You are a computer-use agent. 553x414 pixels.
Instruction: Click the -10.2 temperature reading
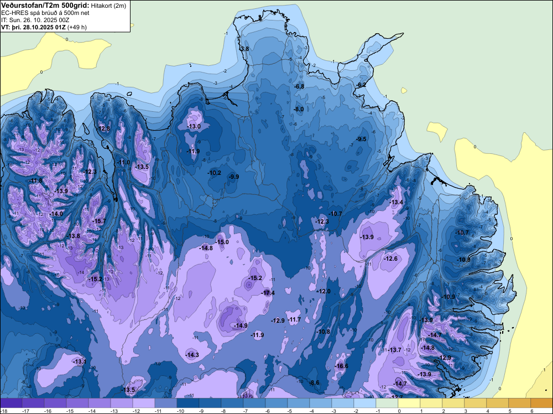click(215, 173)
